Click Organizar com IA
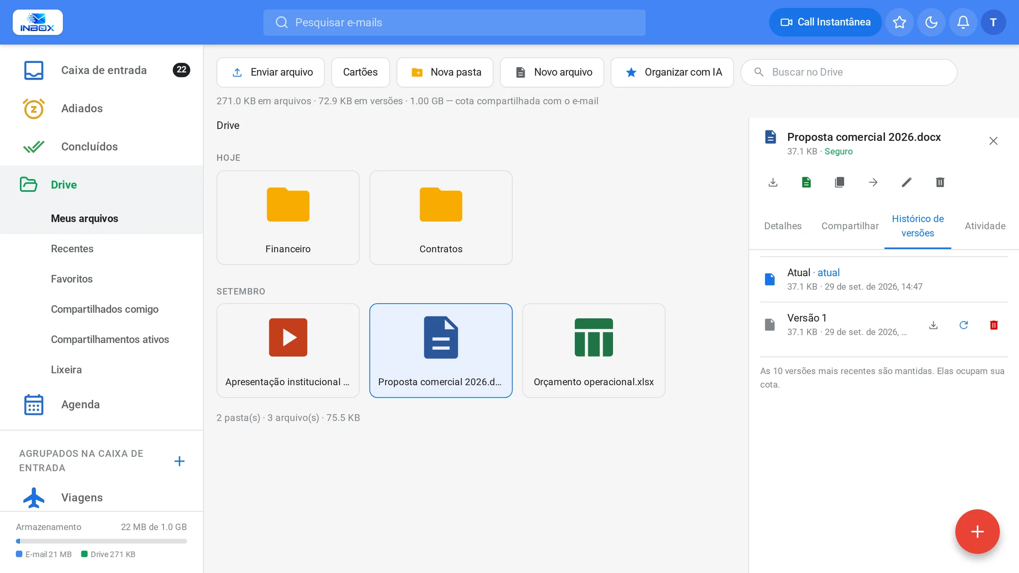Image resolution: width=1019 pixels, height=573 pixels. click(x=672, y=72)
